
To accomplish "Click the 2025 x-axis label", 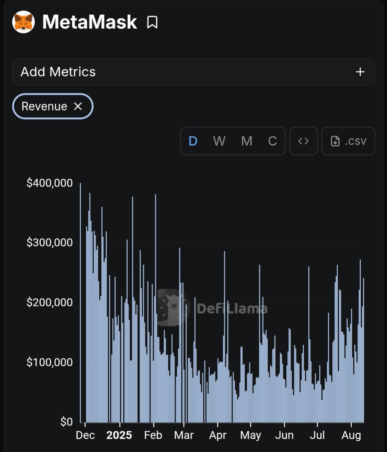I will pyautogui.click(x=119, y=435).
